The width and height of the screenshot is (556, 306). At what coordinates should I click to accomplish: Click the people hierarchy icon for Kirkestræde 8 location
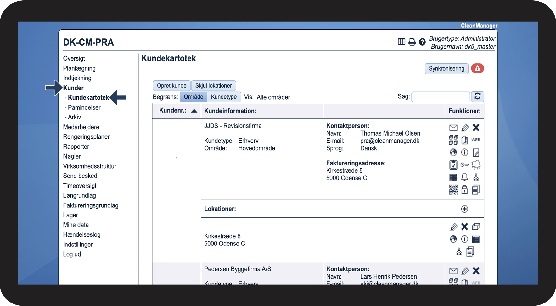tap(459, 251)
